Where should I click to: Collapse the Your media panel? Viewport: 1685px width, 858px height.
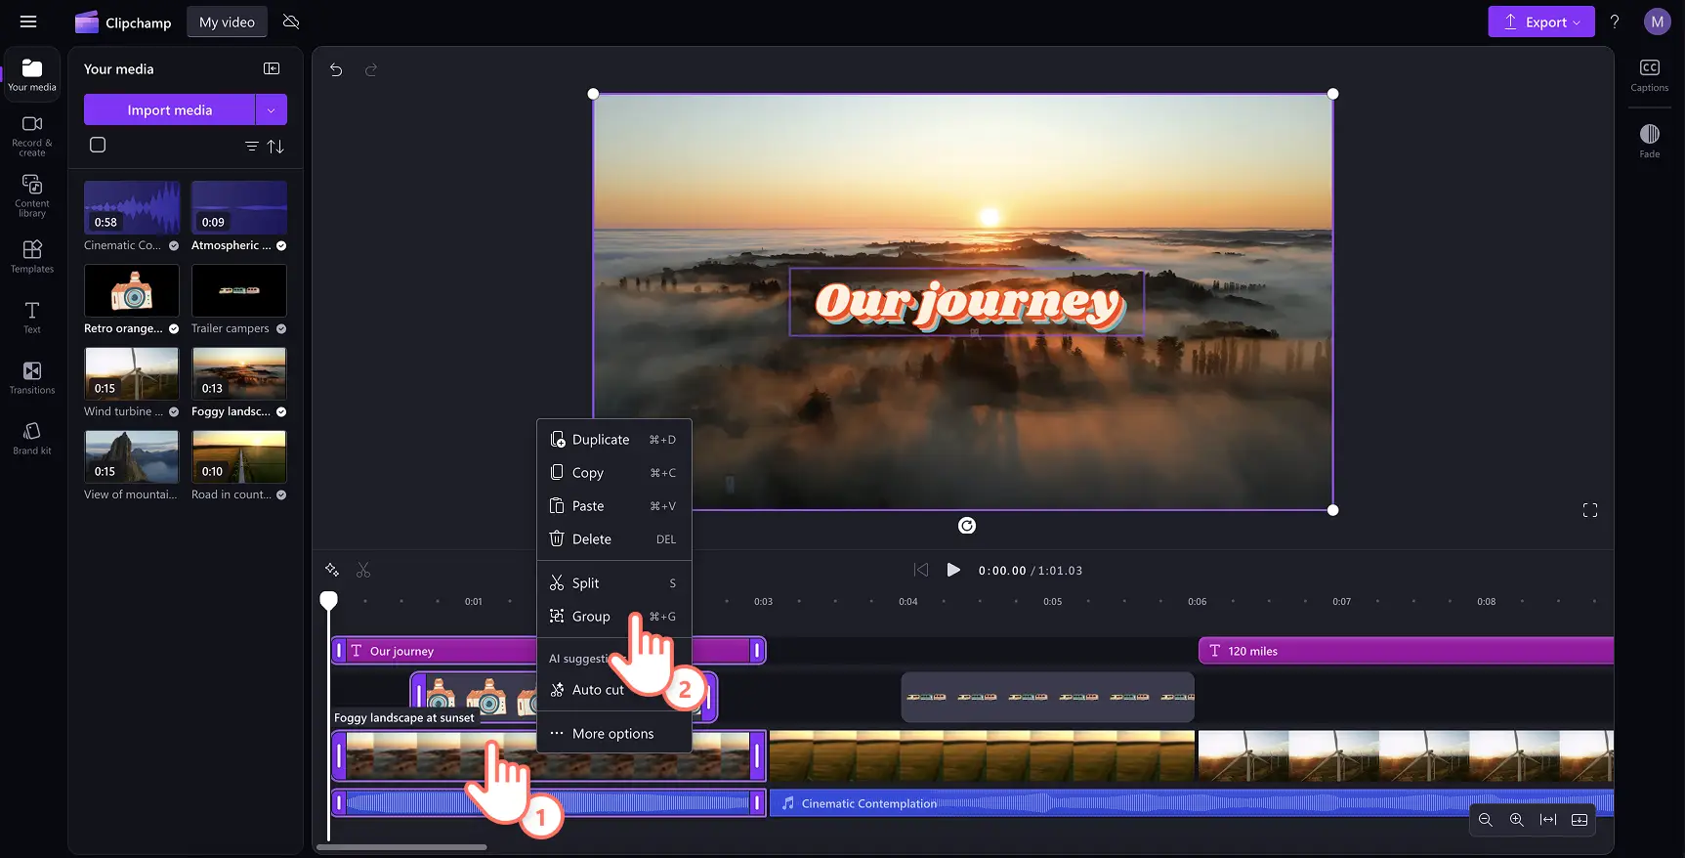click(272, 68)
